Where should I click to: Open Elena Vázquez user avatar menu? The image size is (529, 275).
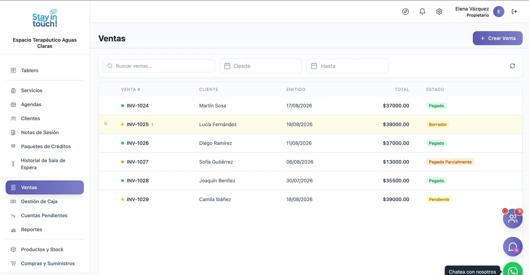tap(499, 12)
